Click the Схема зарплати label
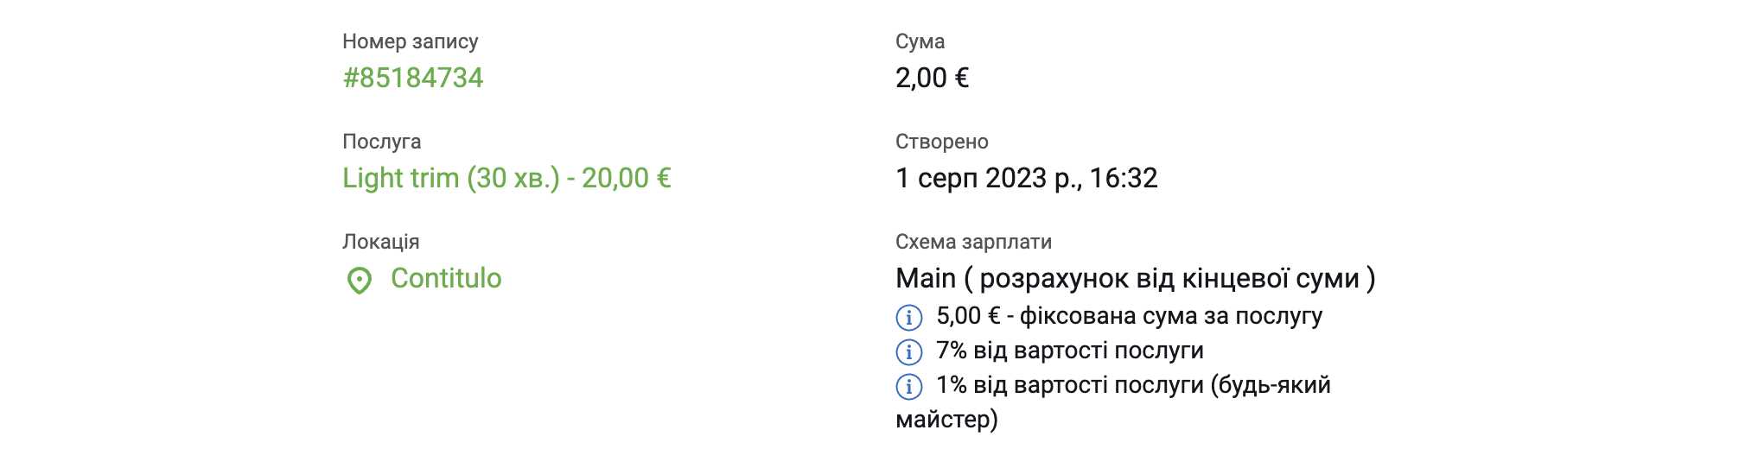The width and height of the screenshot is (1758, 449). (974, 242)
